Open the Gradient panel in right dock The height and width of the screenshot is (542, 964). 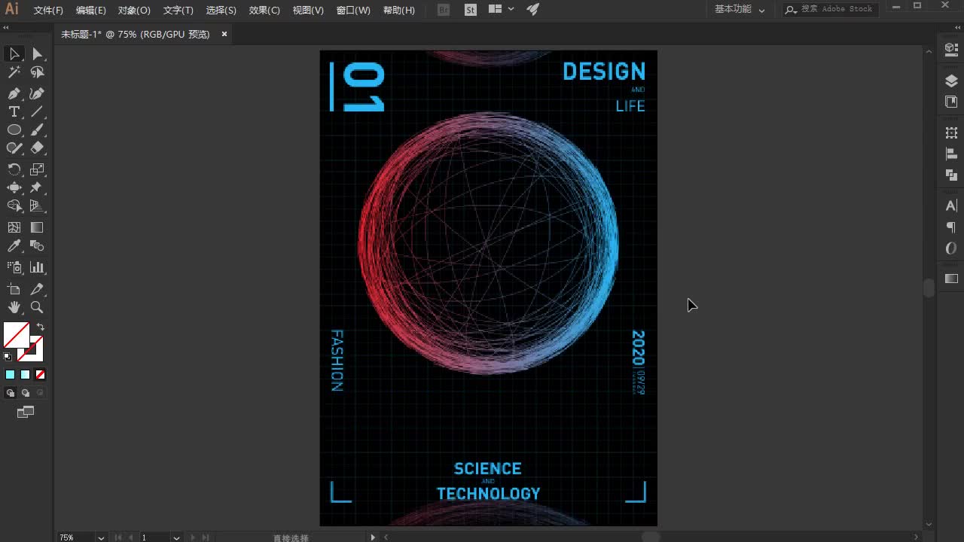click(951, 279)
